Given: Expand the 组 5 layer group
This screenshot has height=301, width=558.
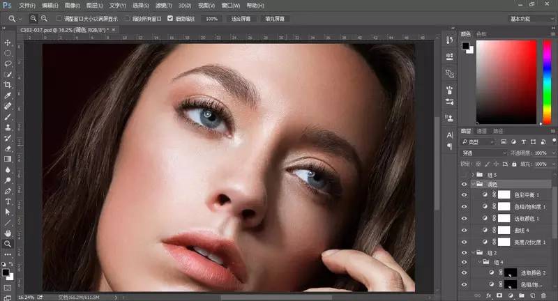Looking at the screenshot, I should [x=474, y=174].
